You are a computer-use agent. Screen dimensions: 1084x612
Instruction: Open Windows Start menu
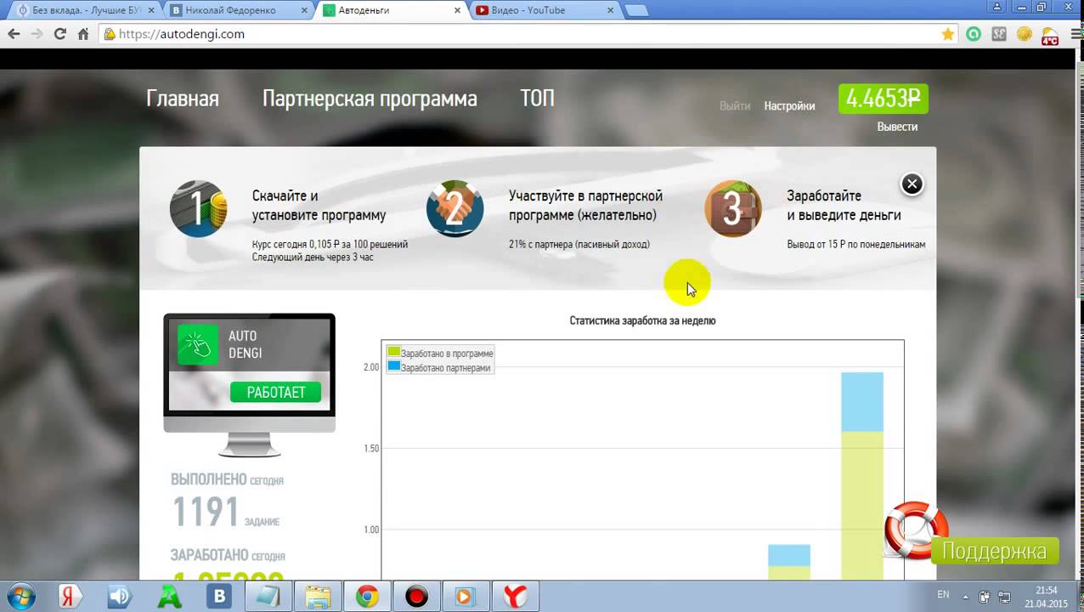pos(20,597)
